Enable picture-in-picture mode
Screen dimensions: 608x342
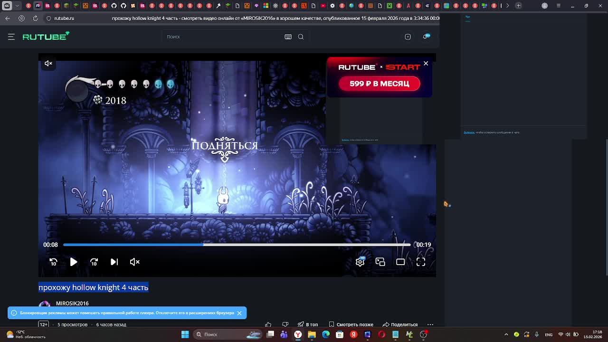point(380,262)
